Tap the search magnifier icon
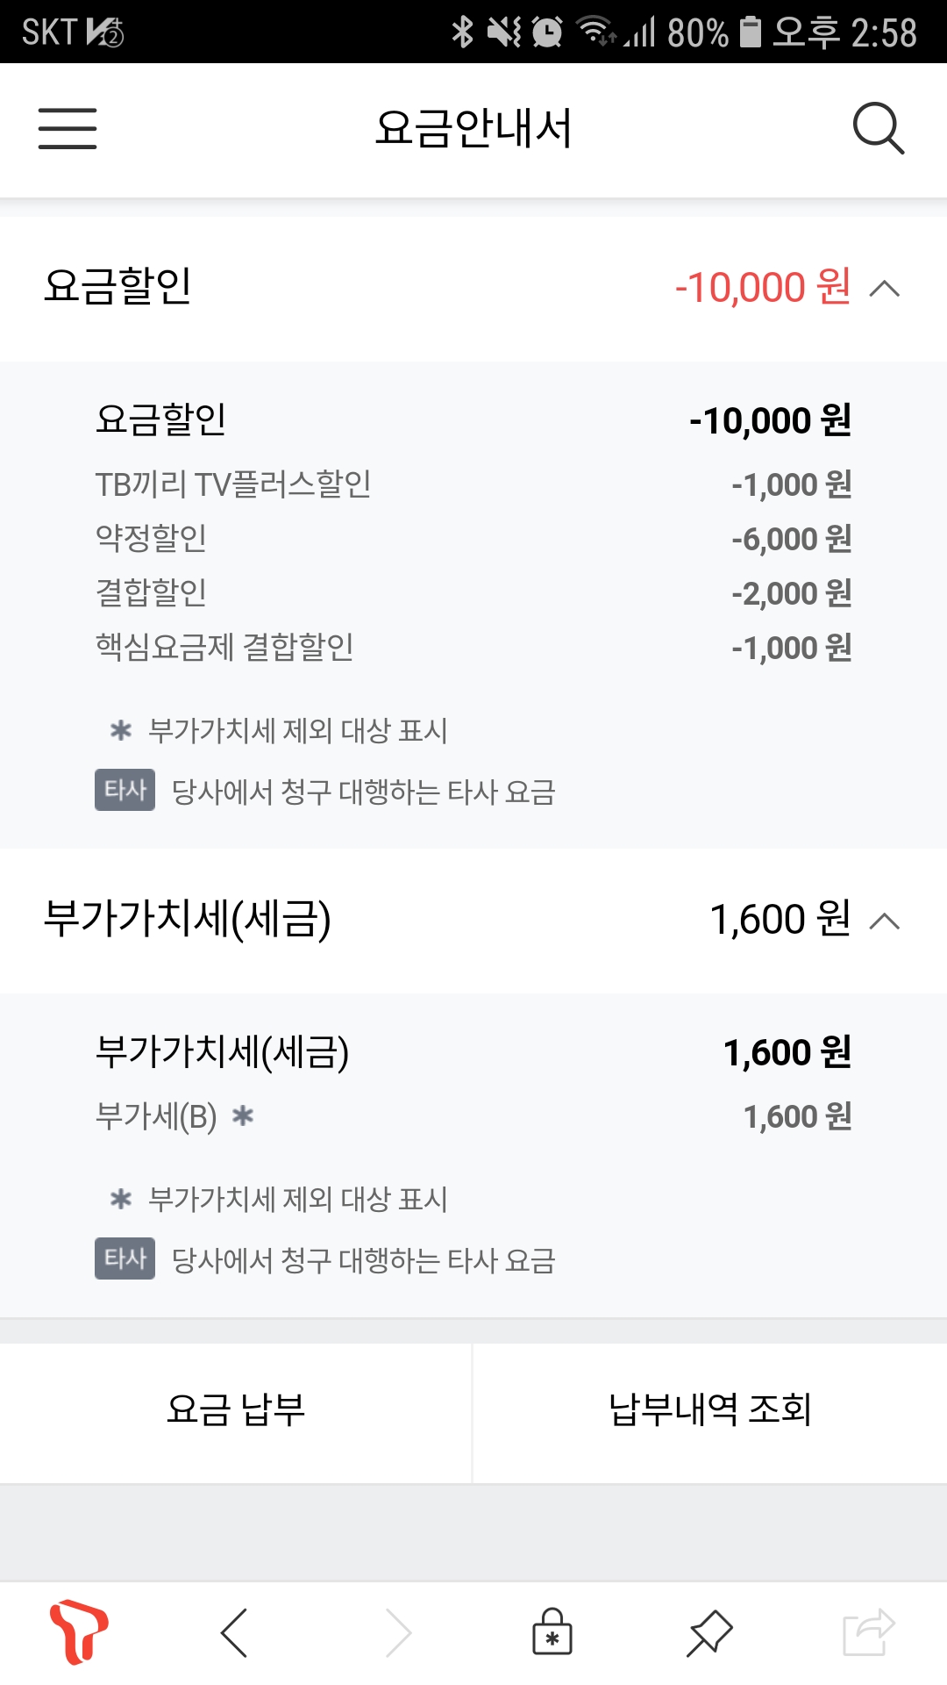Screen dimensions: 947x1685 point(878,129)
